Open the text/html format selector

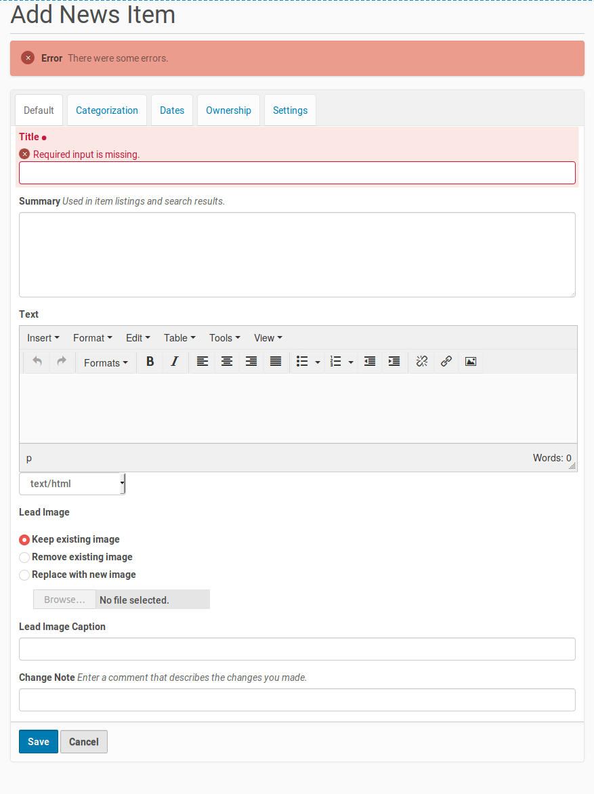72,483
